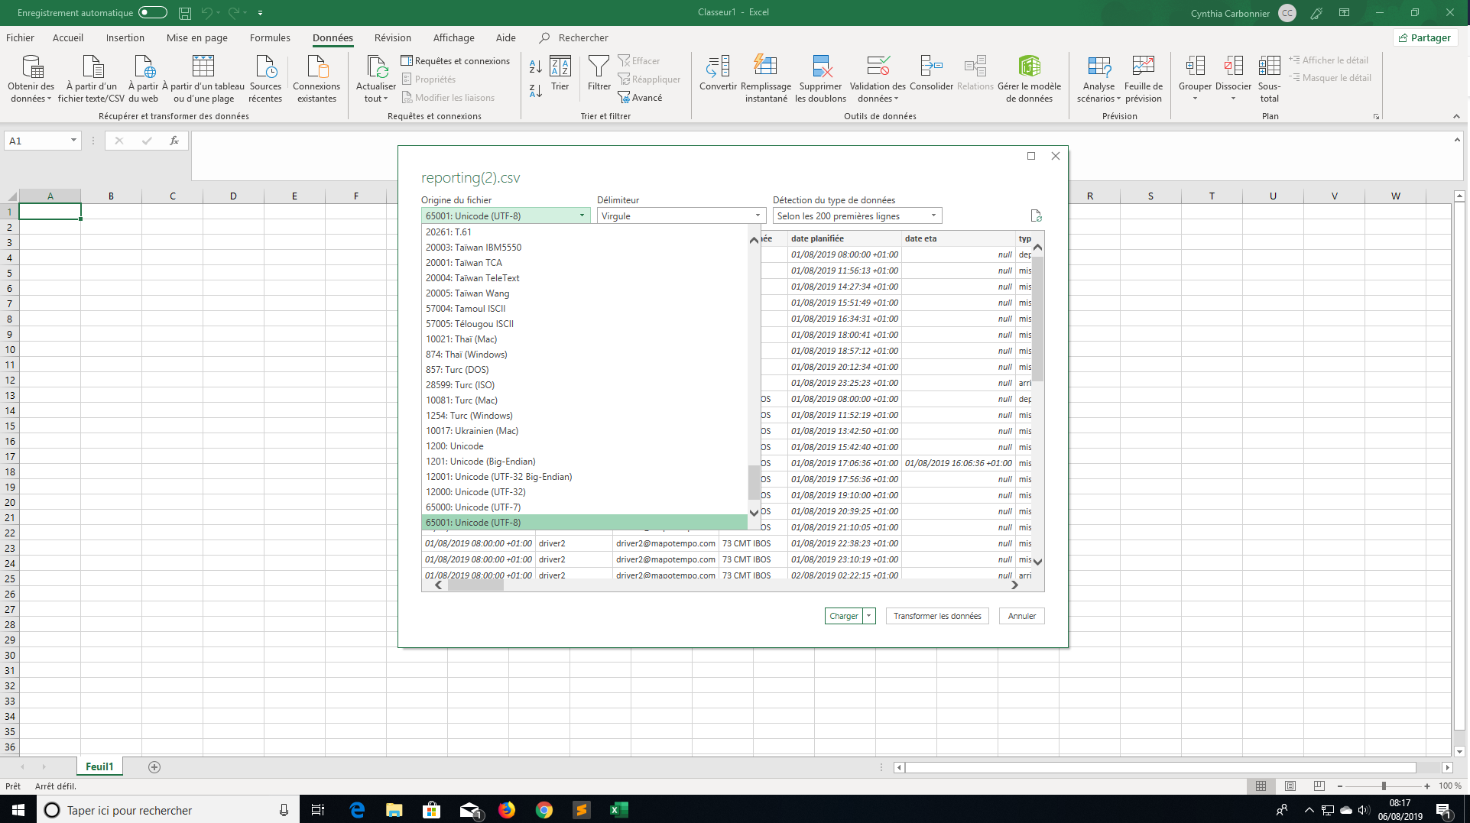Open Excel from the Windows taskbar
1470x823 pixels.
pyautogui.click(x=618, y=810)
